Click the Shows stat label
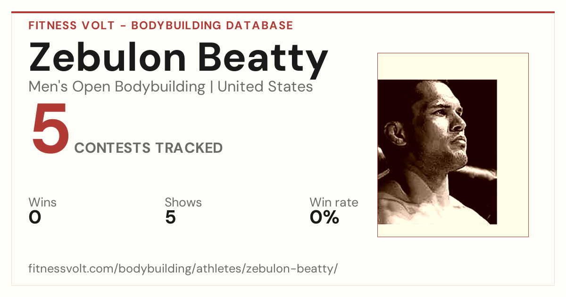Image resolution: width=566 pixels, height=297 pixels. coord(183,203)
